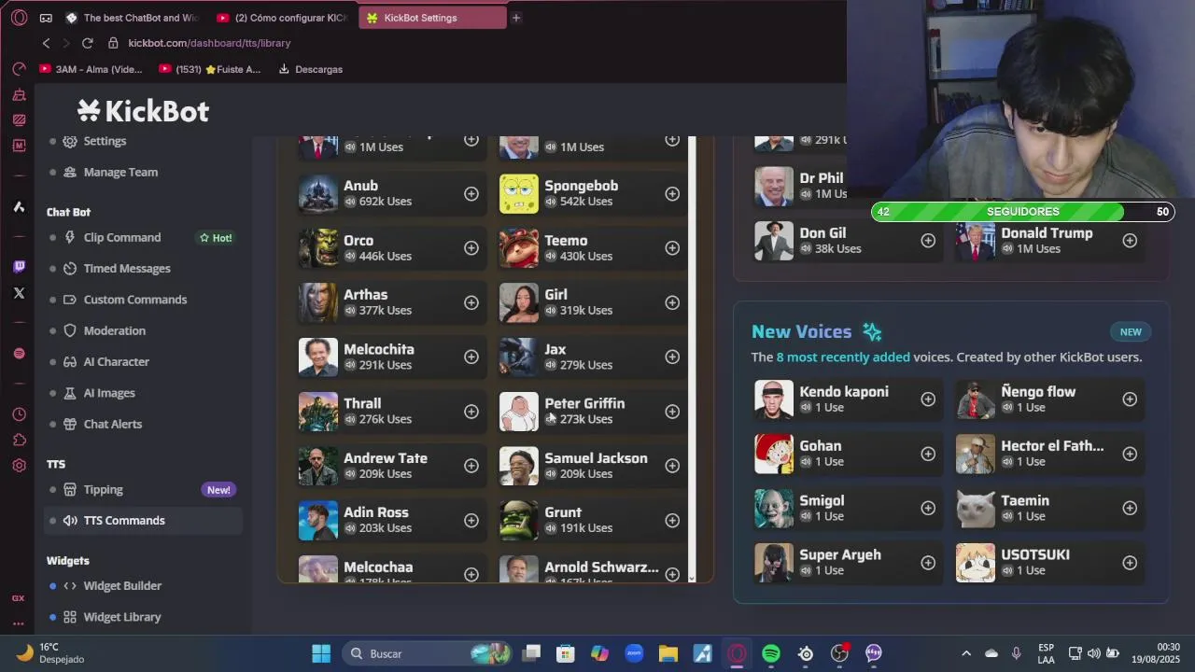Screen dimensions: 1195x672
Task: Add the USOTSUKI voice with plus icon
Action: (x=1130, y=563)
